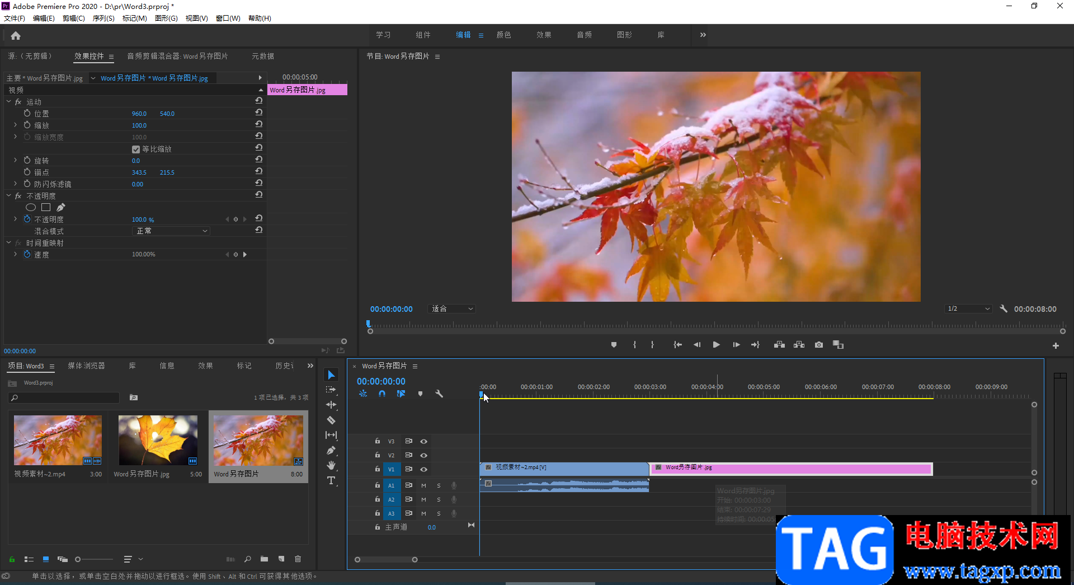Select the free-draw bezier mask pen
Viewport: 1074px width, 585px height.
click(61, 207)
